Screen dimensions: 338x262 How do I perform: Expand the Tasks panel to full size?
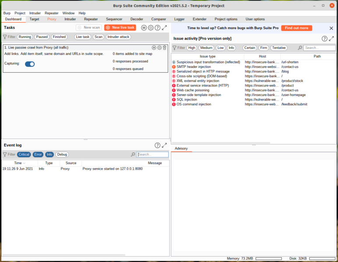point(164,28)
